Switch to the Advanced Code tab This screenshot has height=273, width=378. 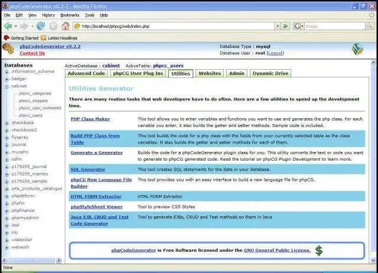tap(86, 73)
